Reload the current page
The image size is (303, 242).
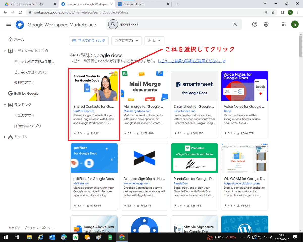coord(21,12)
